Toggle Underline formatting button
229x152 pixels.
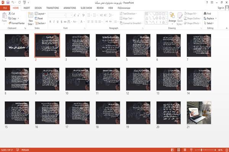tap(58, 22)
